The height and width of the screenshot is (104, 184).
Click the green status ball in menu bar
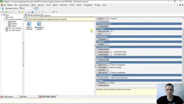[x=5, y=5]
